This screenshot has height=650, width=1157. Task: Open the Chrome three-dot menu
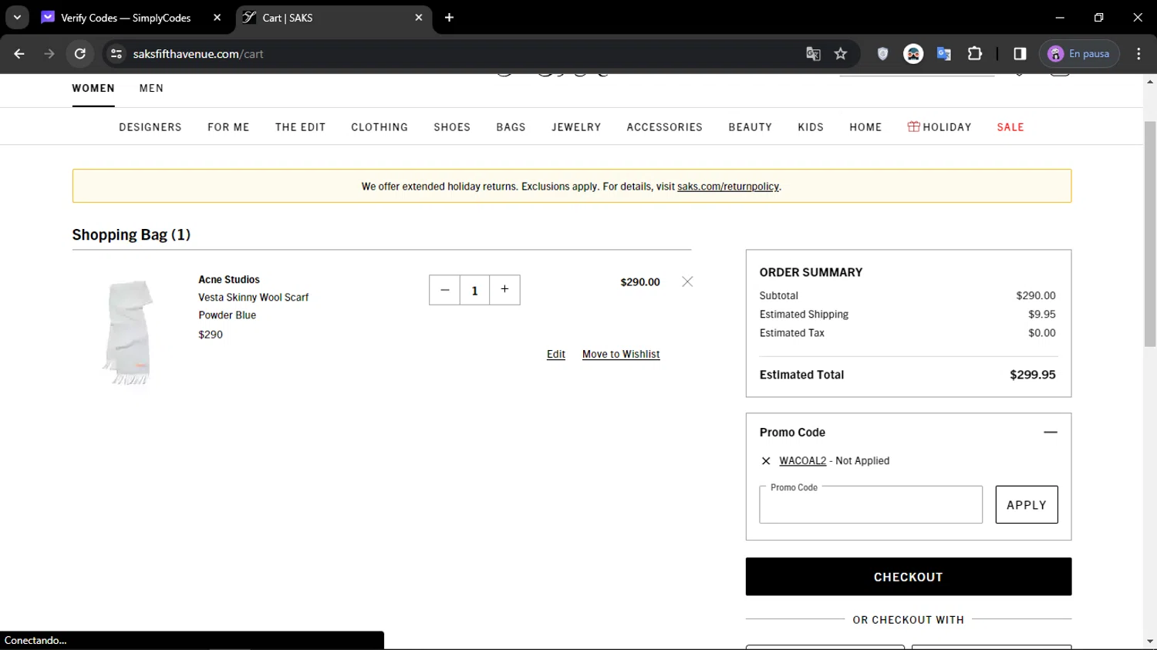[x=1138, y=53]
